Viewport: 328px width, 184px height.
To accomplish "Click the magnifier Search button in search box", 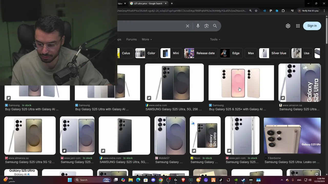I will point(215,26).
